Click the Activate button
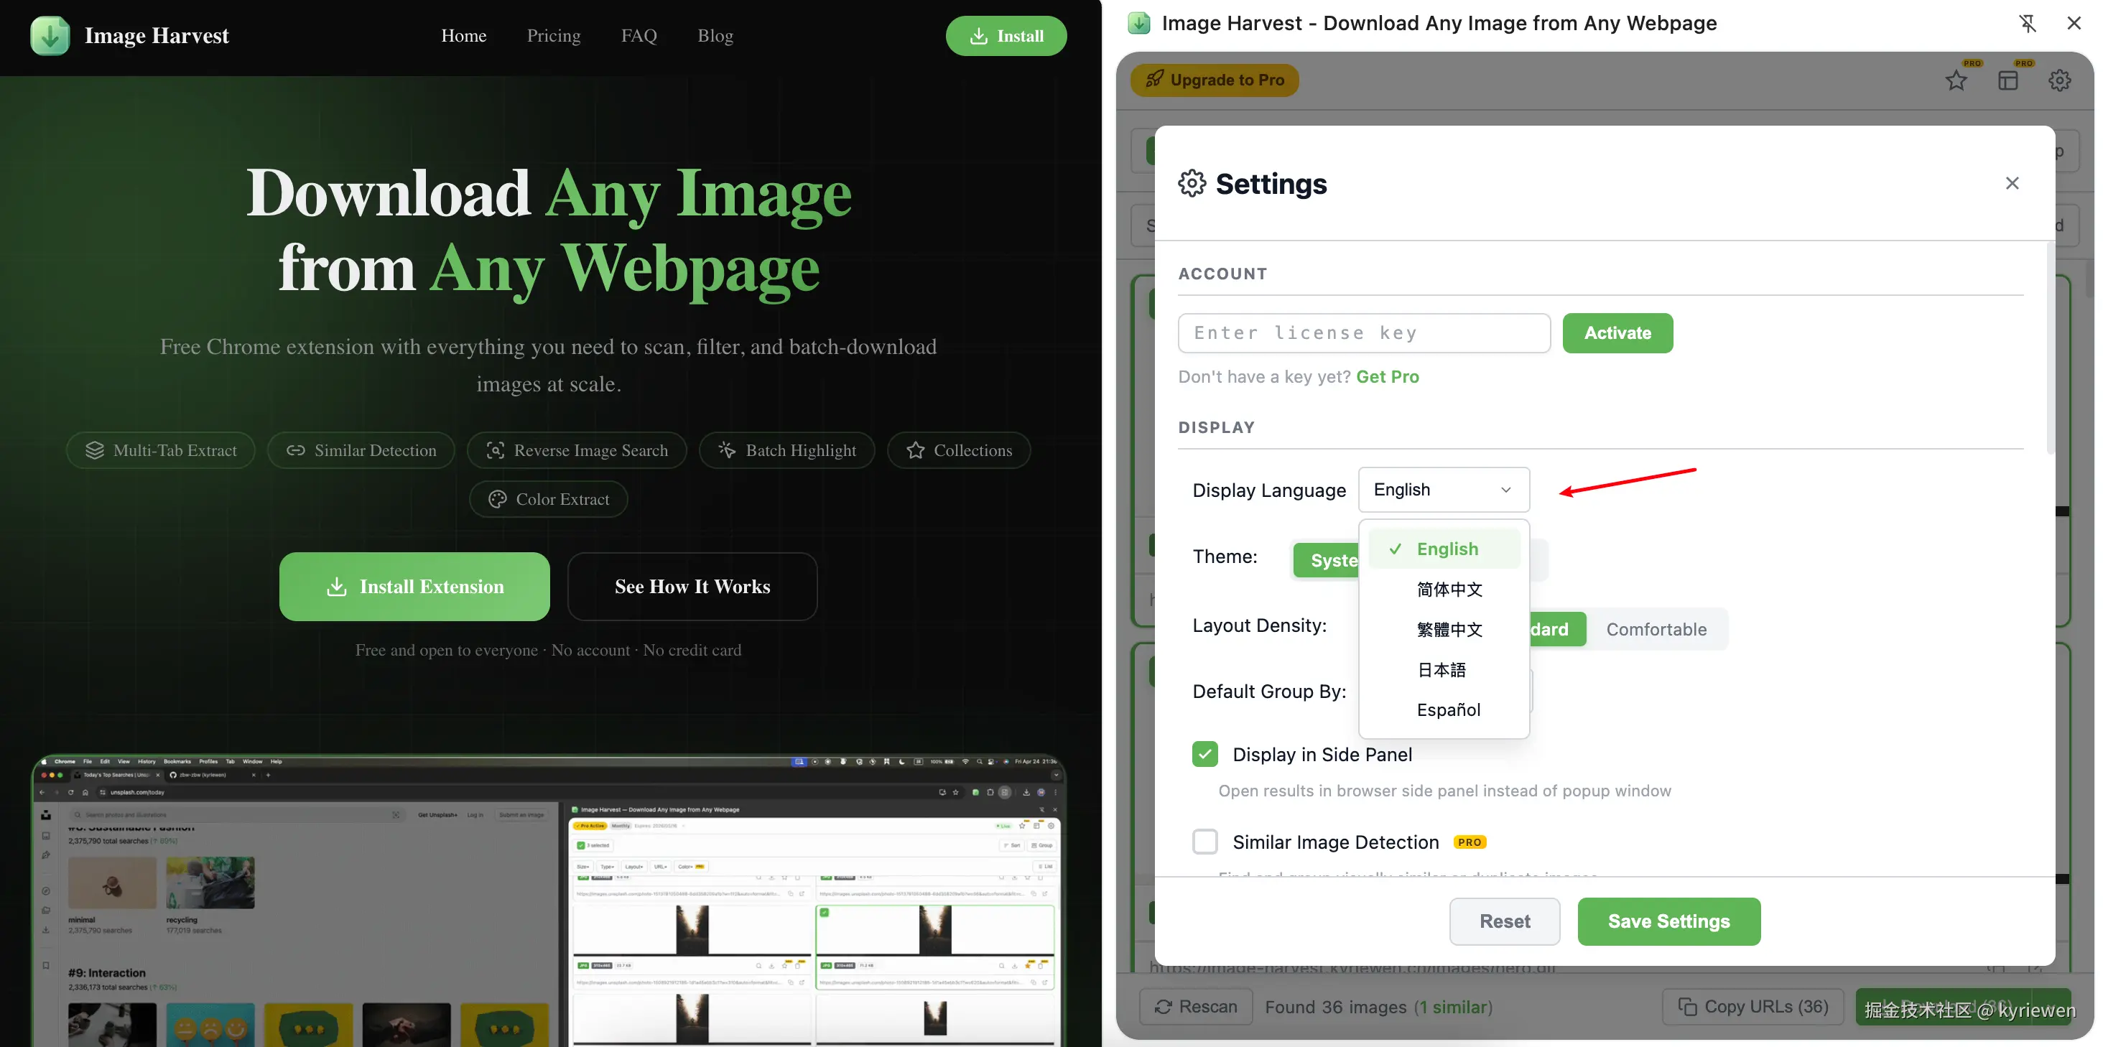The height and width of the screenshot is (1047, 2103). [1618, 333]
